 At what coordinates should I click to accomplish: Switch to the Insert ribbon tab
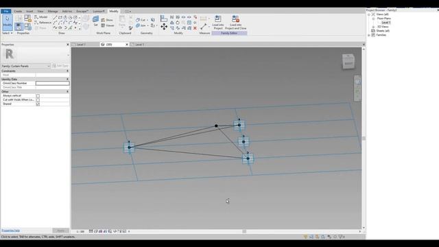click(29, 11)
